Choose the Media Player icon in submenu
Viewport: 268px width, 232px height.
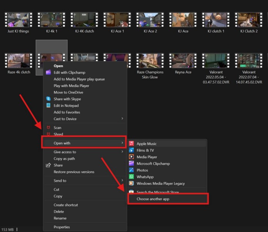click(x=131, y=157)
